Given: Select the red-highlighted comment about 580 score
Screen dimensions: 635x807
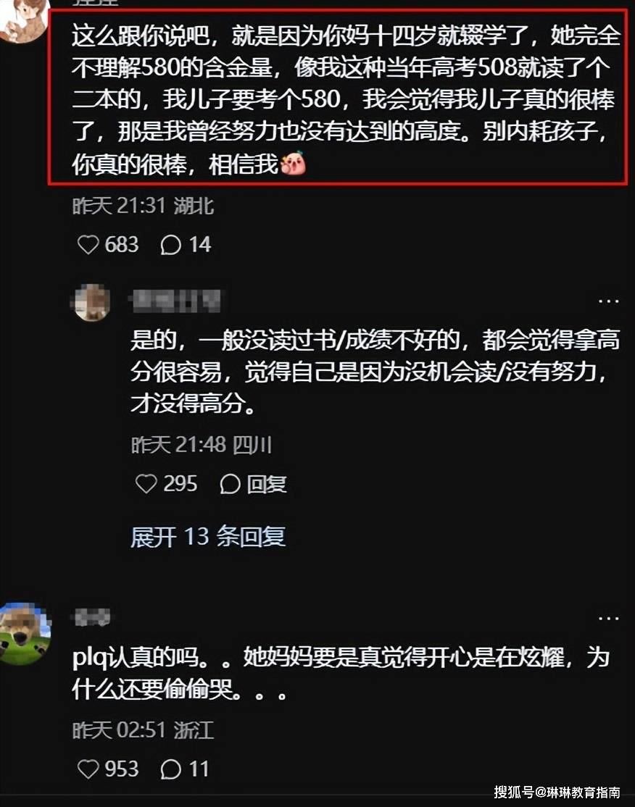Looking at the screenshot, I should click(338, 97).
